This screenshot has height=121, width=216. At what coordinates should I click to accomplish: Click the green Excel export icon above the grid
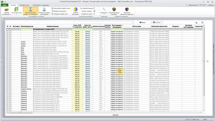pos(202,23)
